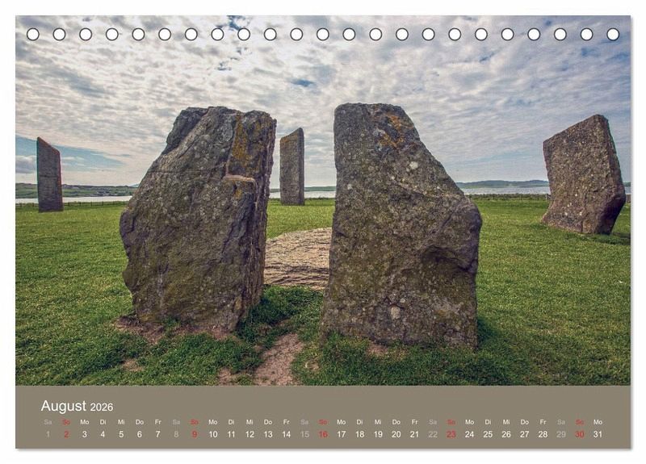Choose grey Saturday date 15

(304, 434)
